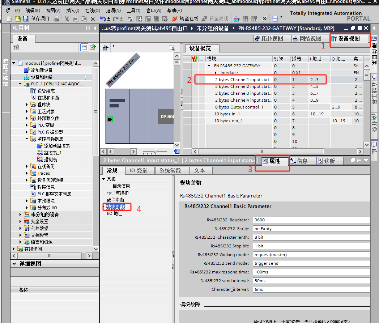Click the max respond time 100ms field

[x=311, y=272]
